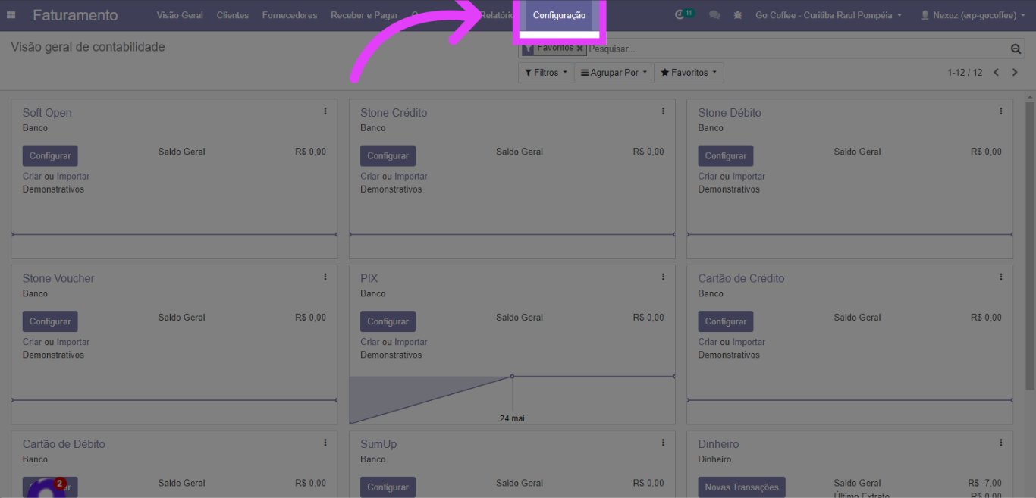
Task: Remove the Favoritos filter tag
Action: (580, 49)
